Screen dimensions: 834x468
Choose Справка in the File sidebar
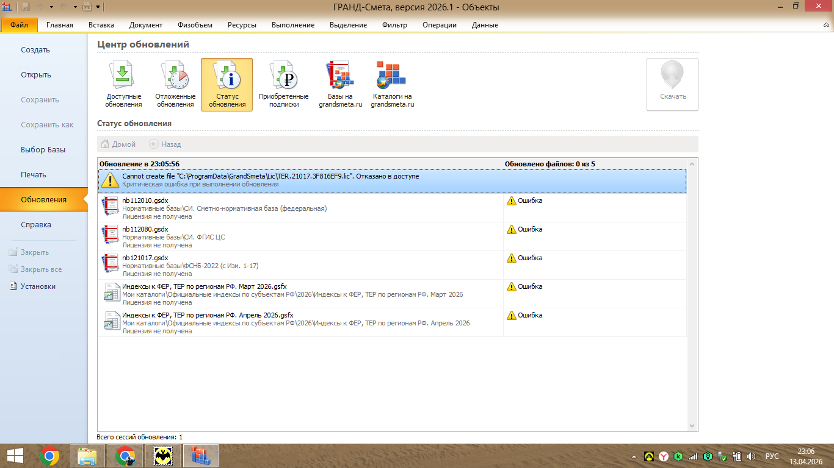click(x=36, y=225)
